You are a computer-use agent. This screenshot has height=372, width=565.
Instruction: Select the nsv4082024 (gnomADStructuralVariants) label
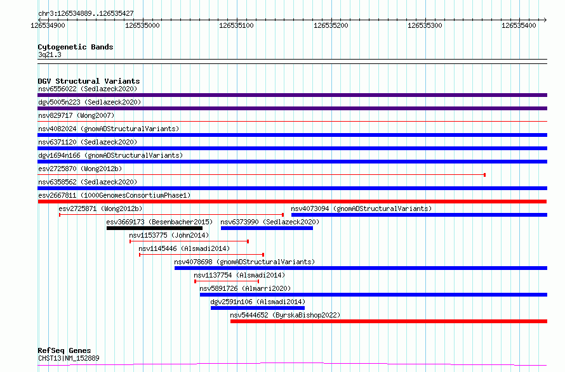point(109,129)
